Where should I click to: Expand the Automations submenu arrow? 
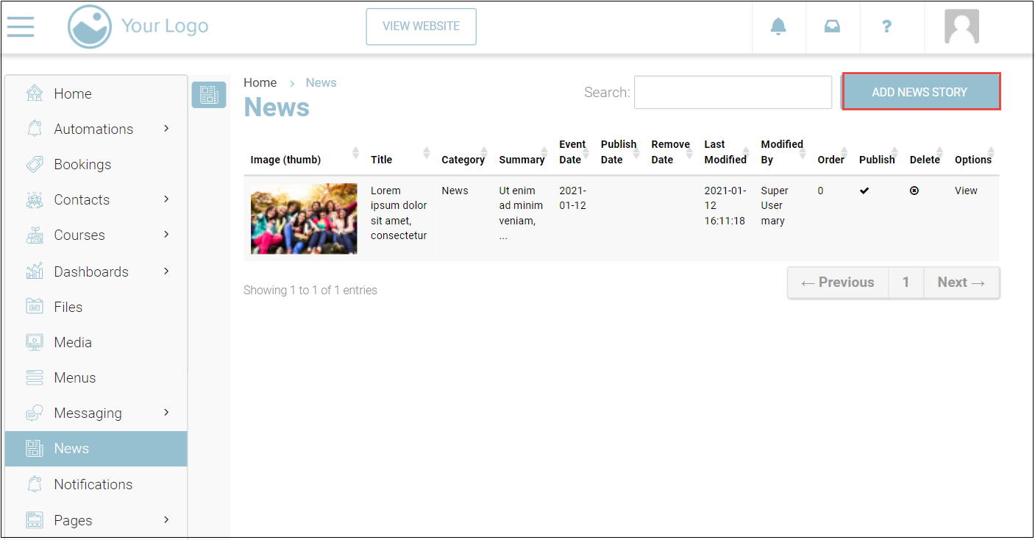[166, 129]
